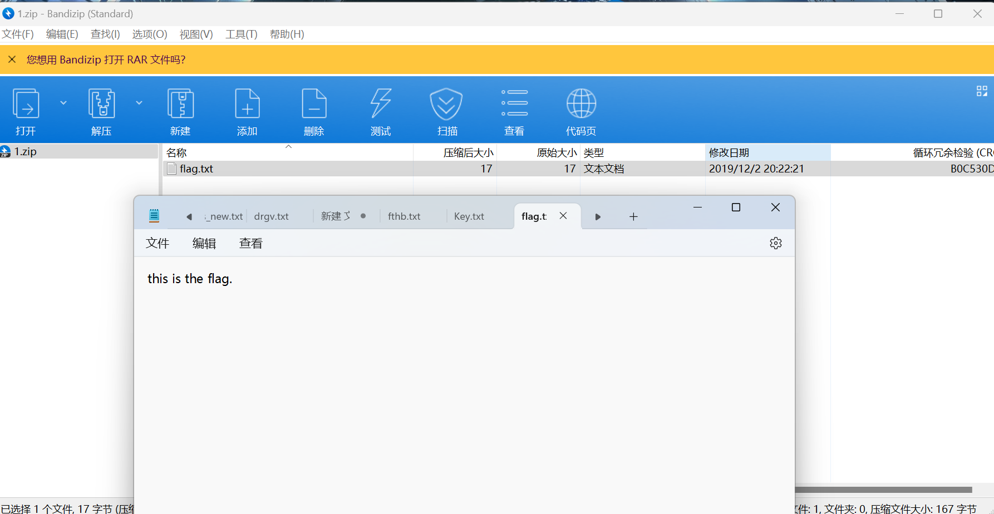This screenshot has width=994, height=514.
Task: Sort by the 循环冗余检验 column header
Action: [x=913, y=152]
